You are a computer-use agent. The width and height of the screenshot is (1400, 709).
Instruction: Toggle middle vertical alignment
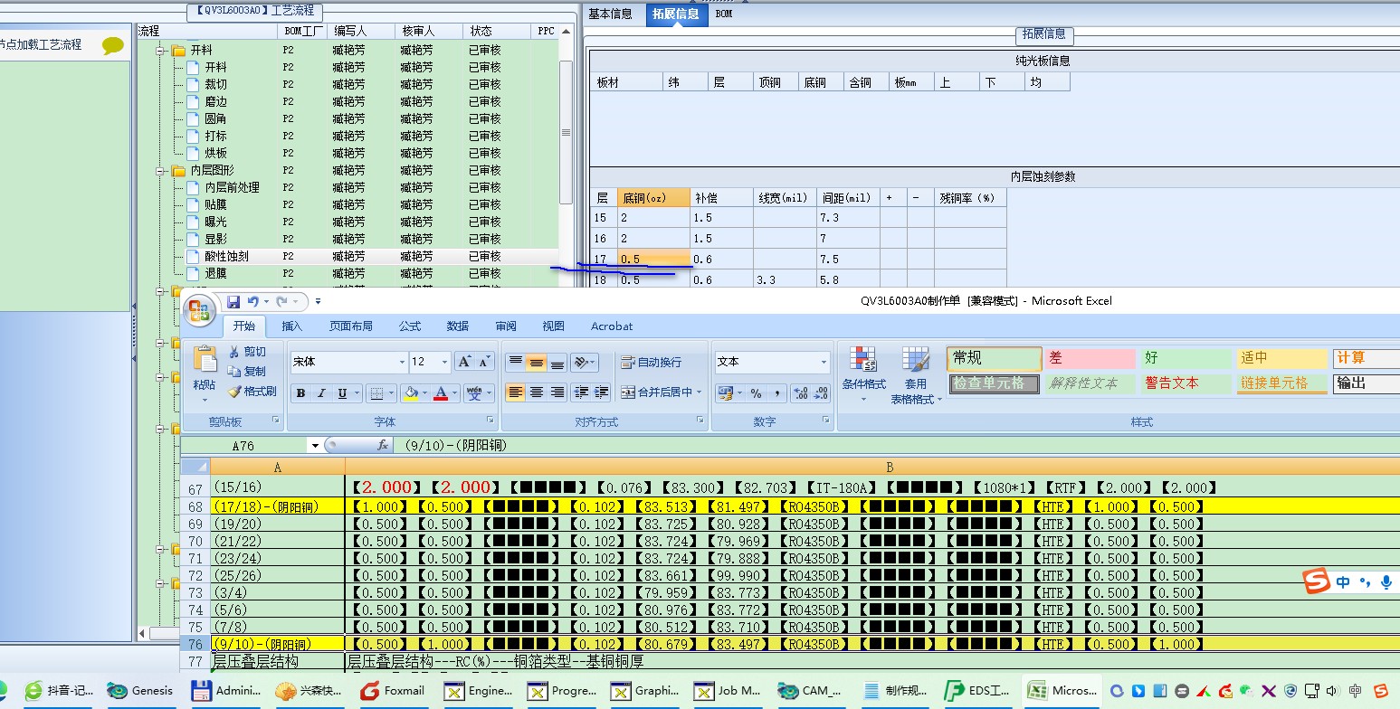click(537, 362)
